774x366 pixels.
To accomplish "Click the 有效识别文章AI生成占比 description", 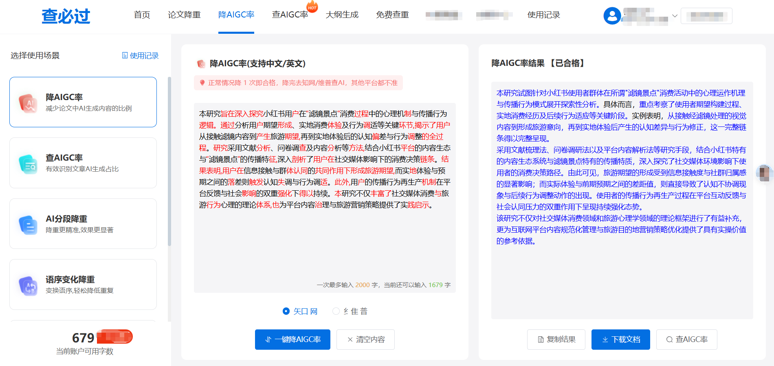I will (82, 169).
